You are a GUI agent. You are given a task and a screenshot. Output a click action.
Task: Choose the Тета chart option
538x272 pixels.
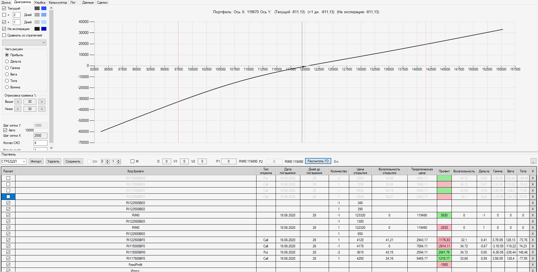7,81
